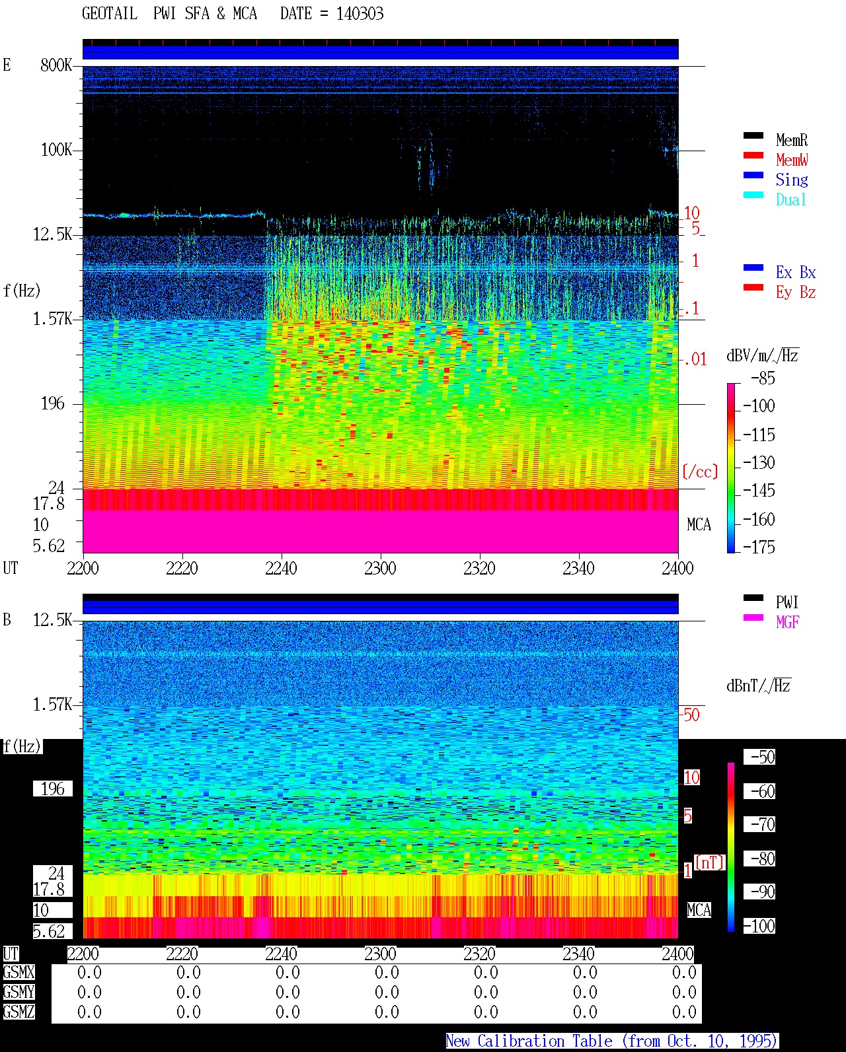Select the cyan Dual legend swatch
The width and height of the screenshot is (846, 1052).
pos(753,195)
